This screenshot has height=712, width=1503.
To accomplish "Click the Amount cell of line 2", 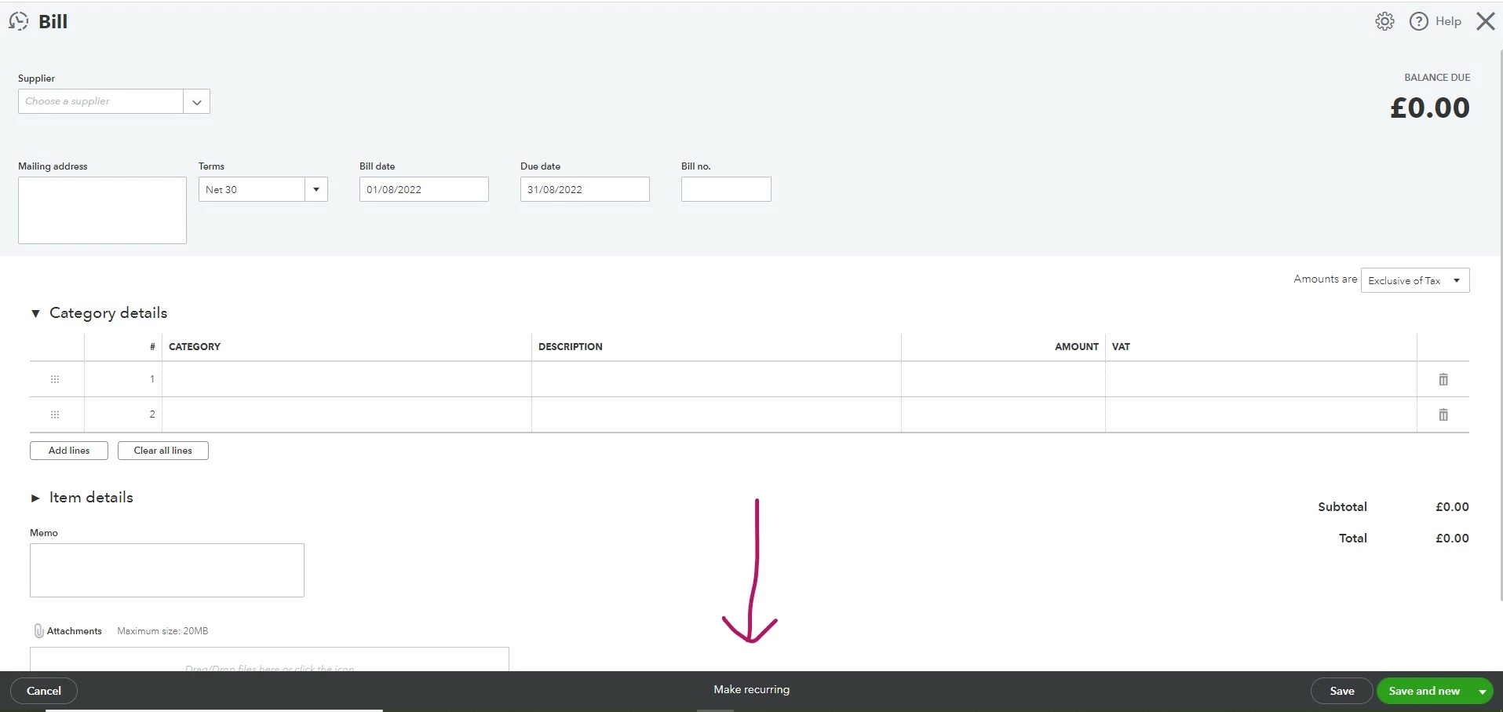I will (1003, 414).
